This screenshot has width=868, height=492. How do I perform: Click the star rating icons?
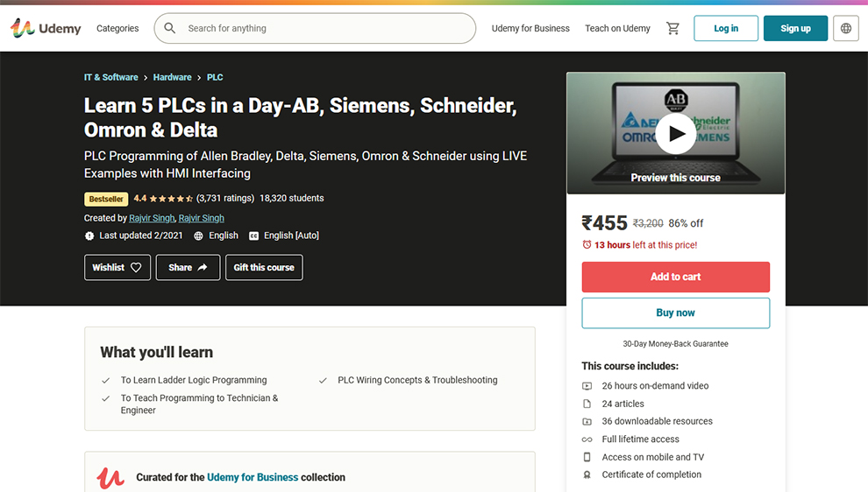click(x=170, y=199)
